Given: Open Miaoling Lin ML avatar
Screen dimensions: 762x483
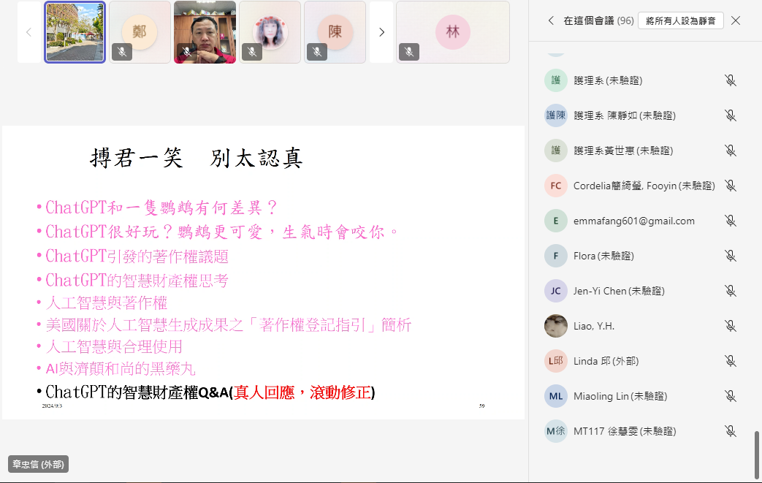Looking at the screenshot, I should click(555, 397).
